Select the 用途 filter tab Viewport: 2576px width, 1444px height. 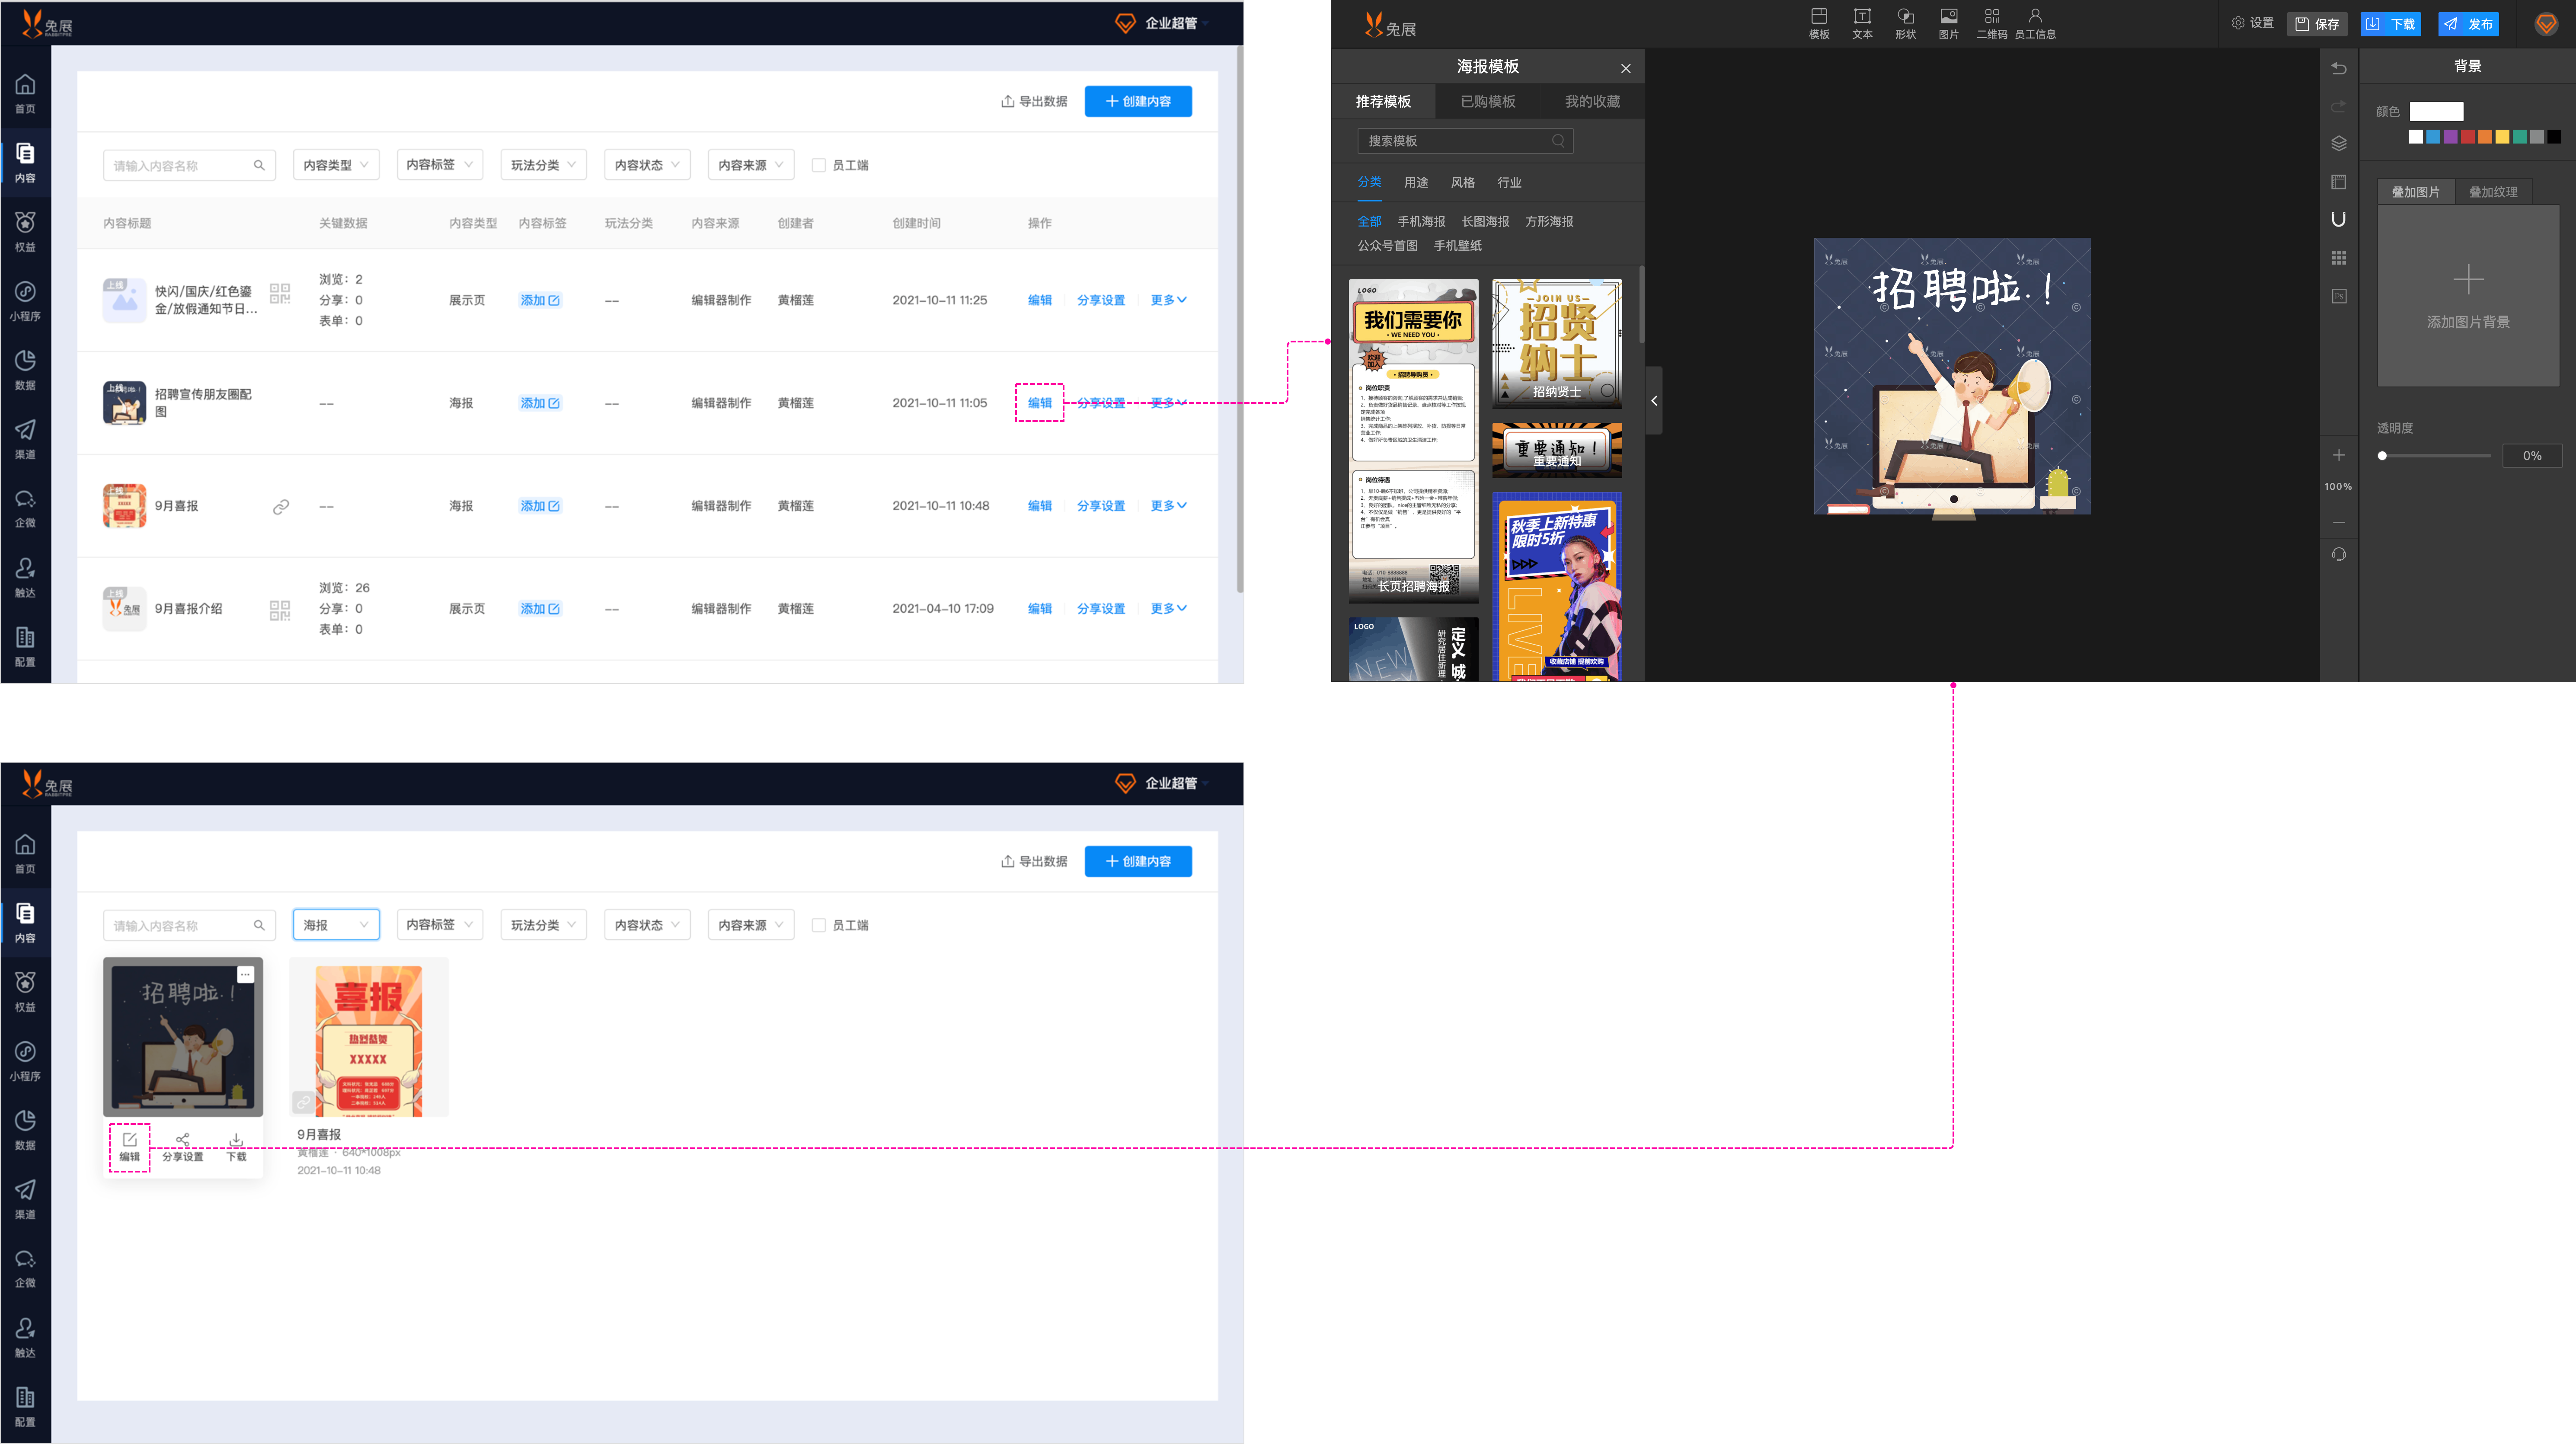(1416, 183)
